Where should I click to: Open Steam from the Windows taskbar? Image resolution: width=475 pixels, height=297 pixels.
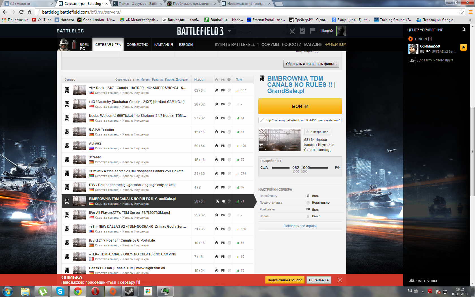[x=130, y=291]
